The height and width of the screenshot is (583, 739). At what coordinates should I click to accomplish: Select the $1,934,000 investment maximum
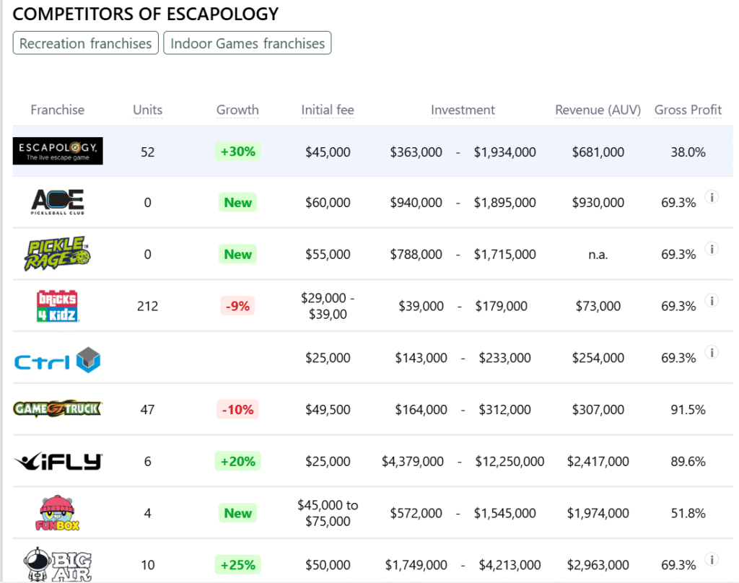coord(504,152)
